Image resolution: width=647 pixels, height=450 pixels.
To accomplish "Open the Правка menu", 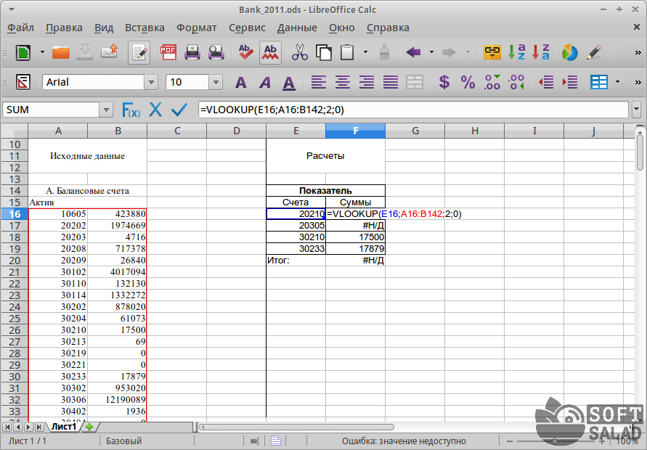I will point(64,28).
